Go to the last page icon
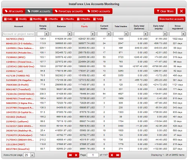The height and width of the screenshot is (160, 188). (118, 155)
